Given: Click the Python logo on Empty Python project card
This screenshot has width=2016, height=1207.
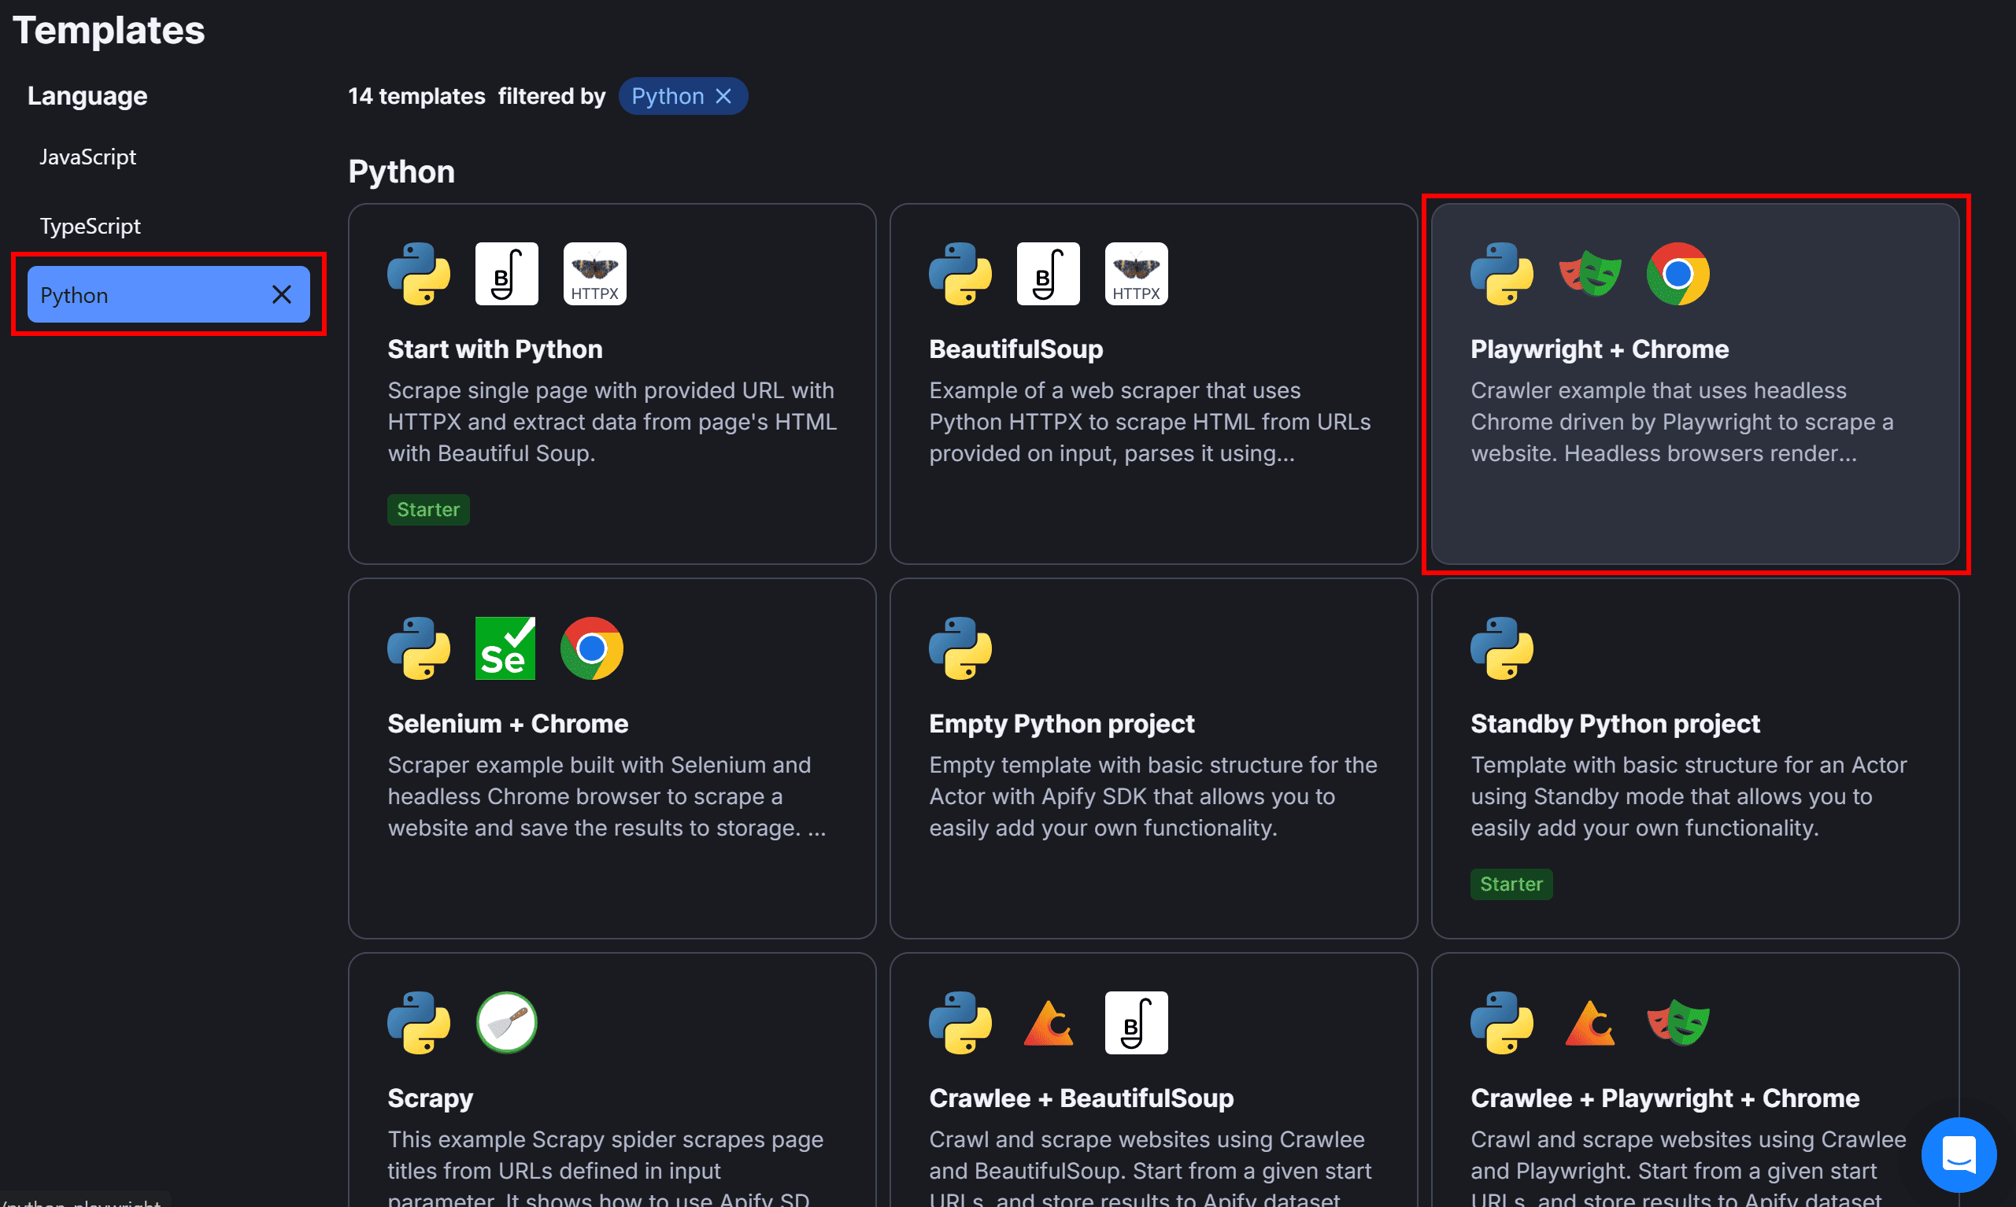Looking at the screenshot, I should 960,648.
